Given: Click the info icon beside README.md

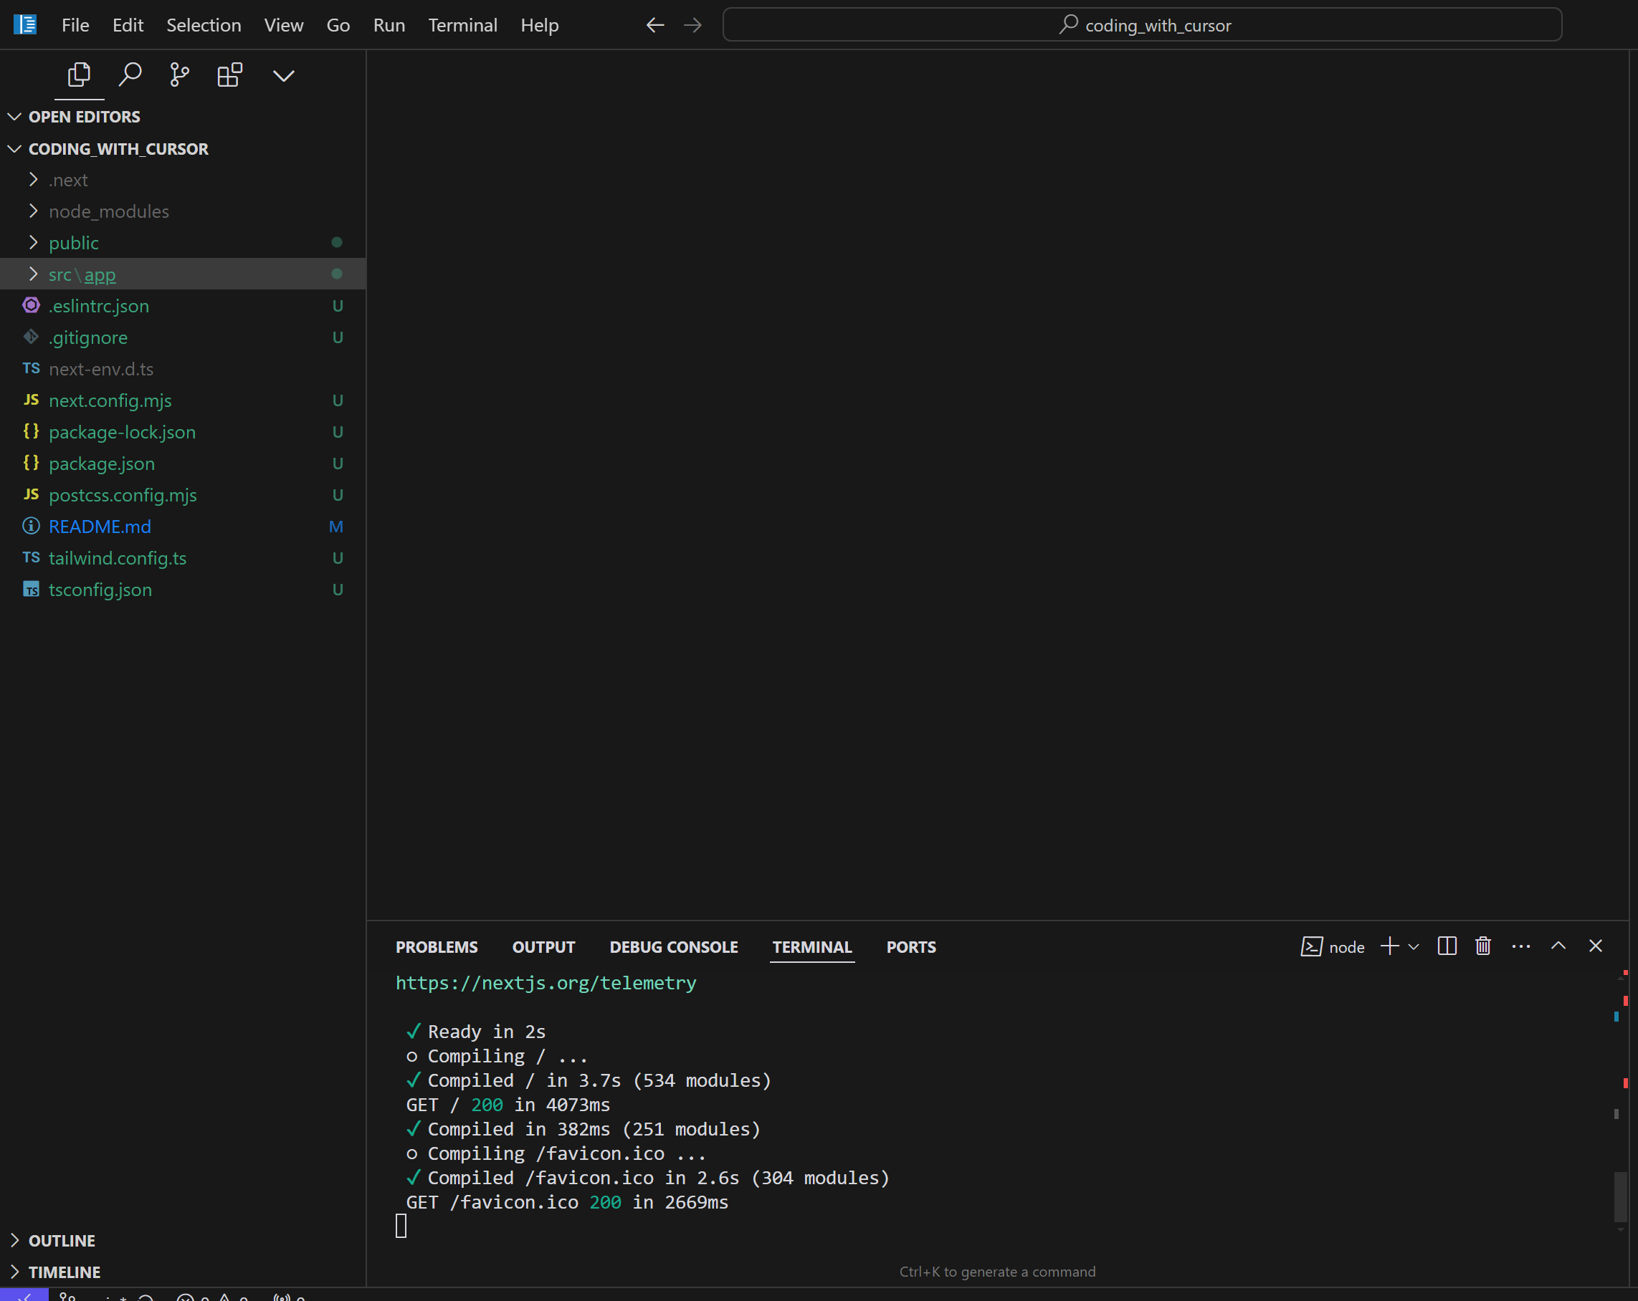Looking at the screenshot, I should tap(31, 526).
